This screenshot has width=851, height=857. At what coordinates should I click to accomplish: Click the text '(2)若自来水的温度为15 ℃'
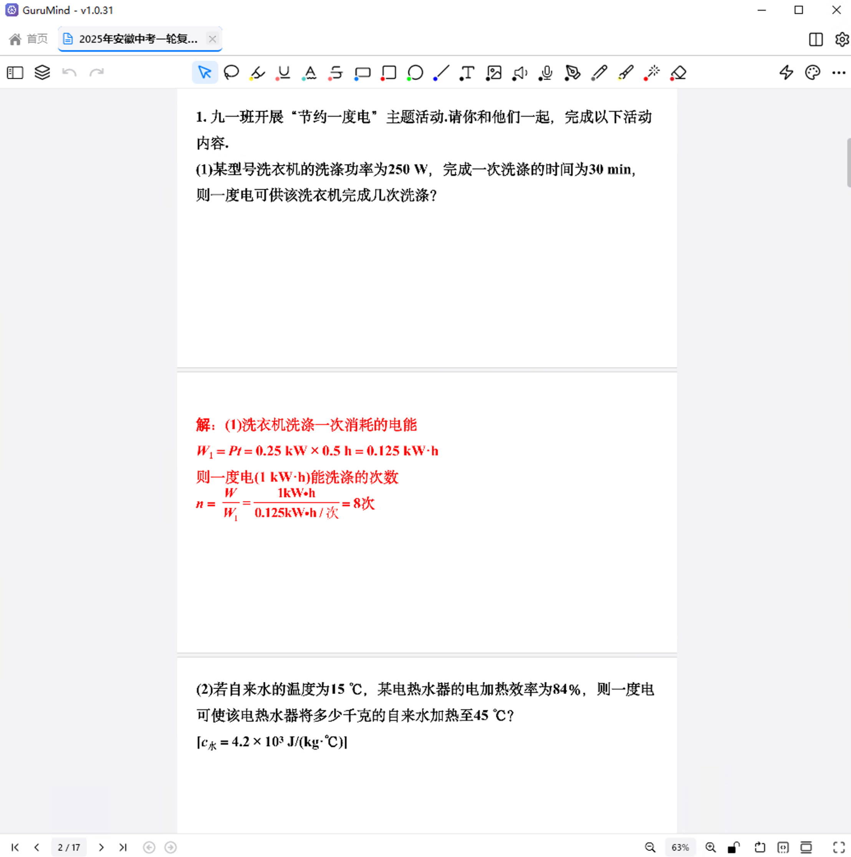tap(280, 689)
